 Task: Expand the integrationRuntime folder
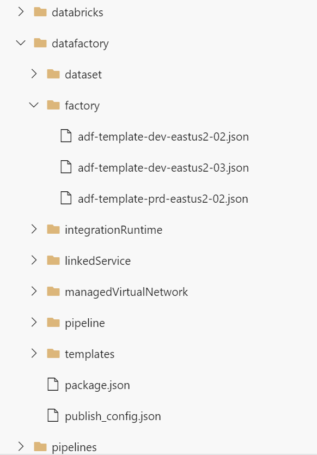(x=33, y=229)
